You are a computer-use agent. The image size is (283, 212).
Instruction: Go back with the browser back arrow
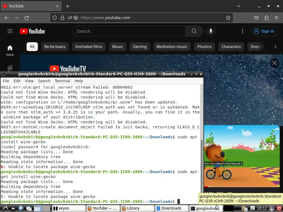coord(7,18)
